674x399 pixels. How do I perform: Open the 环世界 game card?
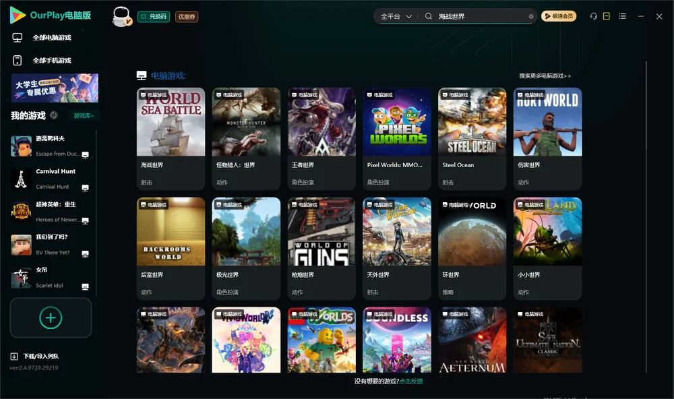(x=472, y=248)
